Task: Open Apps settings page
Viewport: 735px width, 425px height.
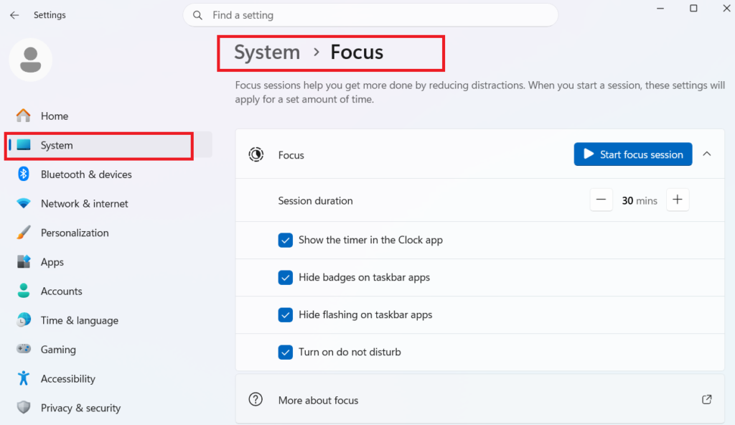Action: point(108,262)
